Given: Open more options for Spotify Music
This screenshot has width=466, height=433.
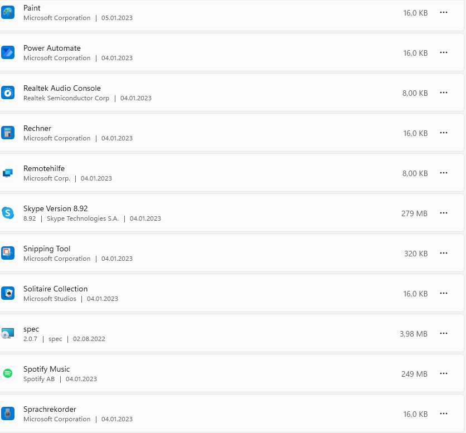Looking at the screenshot, I should pyautogui.click(x=444, y=373).
